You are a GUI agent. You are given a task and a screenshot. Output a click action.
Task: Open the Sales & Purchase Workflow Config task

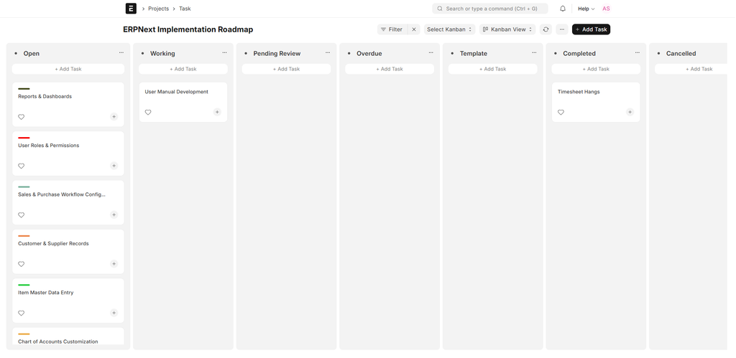[x=62, y=194]
